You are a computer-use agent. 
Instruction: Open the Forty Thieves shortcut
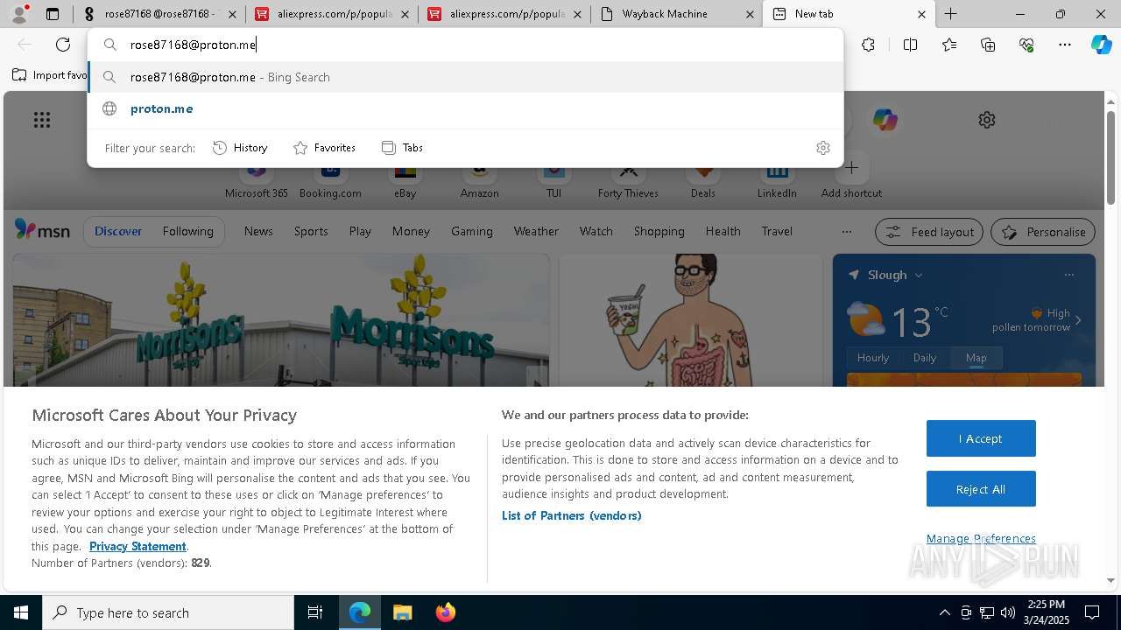coord(628,181)
